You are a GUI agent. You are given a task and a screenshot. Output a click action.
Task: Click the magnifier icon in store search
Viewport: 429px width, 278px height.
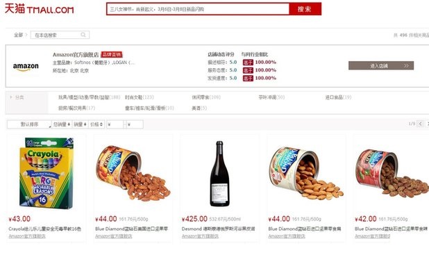click(x=83, y=35)
